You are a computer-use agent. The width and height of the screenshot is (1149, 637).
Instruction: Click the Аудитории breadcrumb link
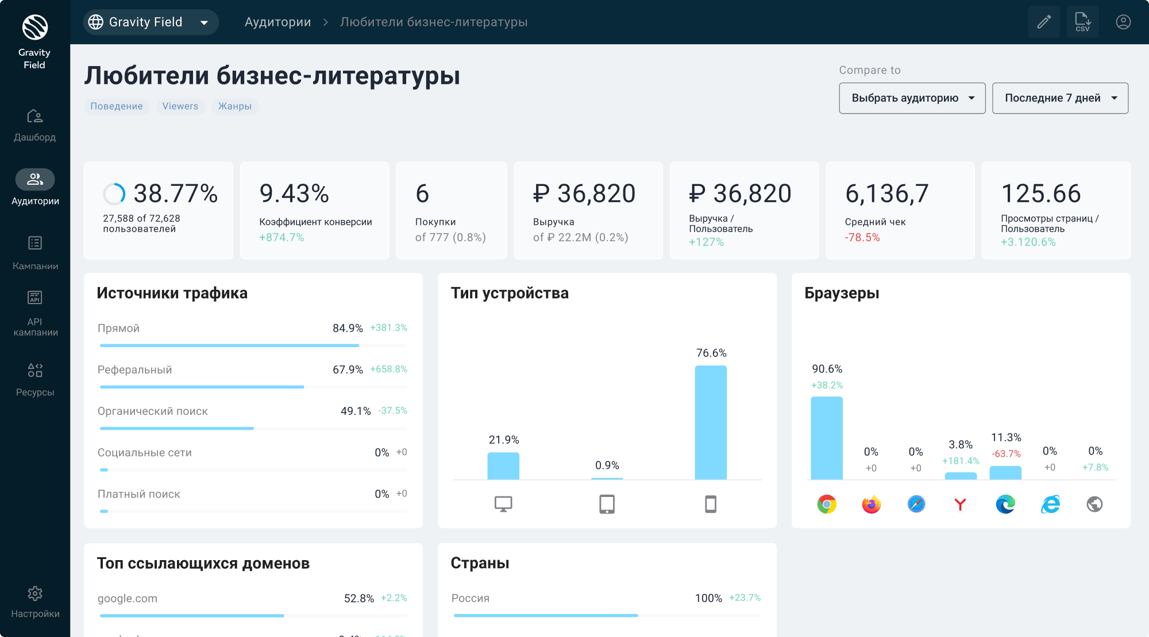(x=277, y=22)
